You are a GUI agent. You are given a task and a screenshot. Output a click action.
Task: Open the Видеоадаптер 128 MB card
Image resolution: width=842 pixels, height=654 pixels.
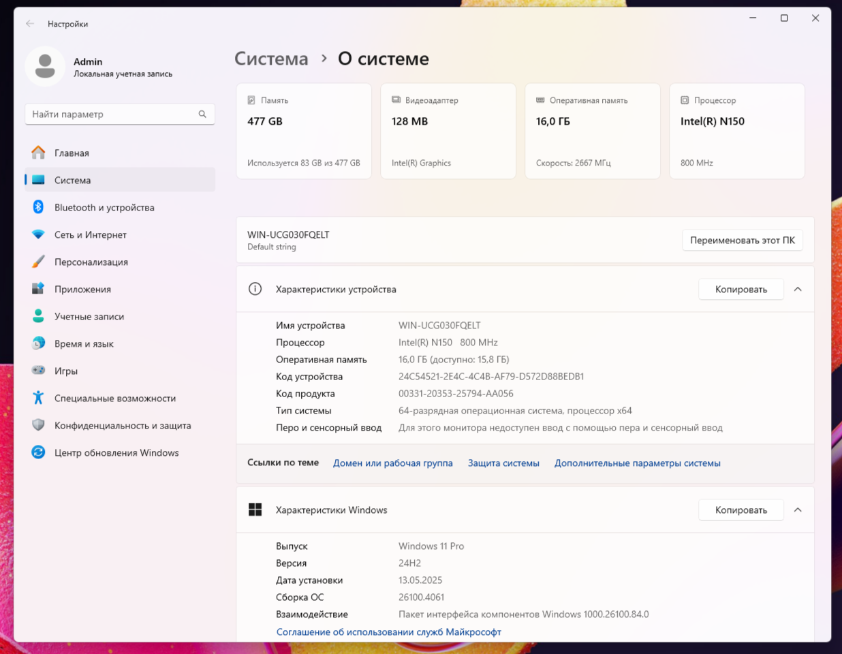[x=448, y=131]
